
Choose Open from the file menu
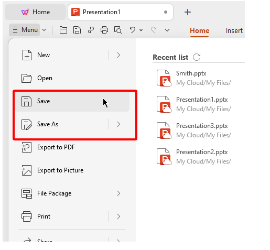click(72, 78)
